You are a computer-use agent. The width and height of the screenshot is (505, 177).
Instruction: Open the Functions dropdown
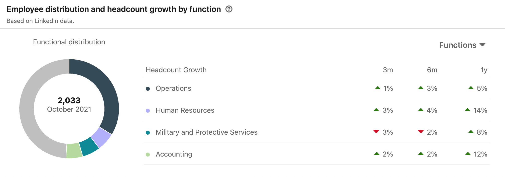462,45
